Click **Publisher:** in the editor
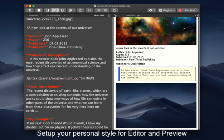 37,47
